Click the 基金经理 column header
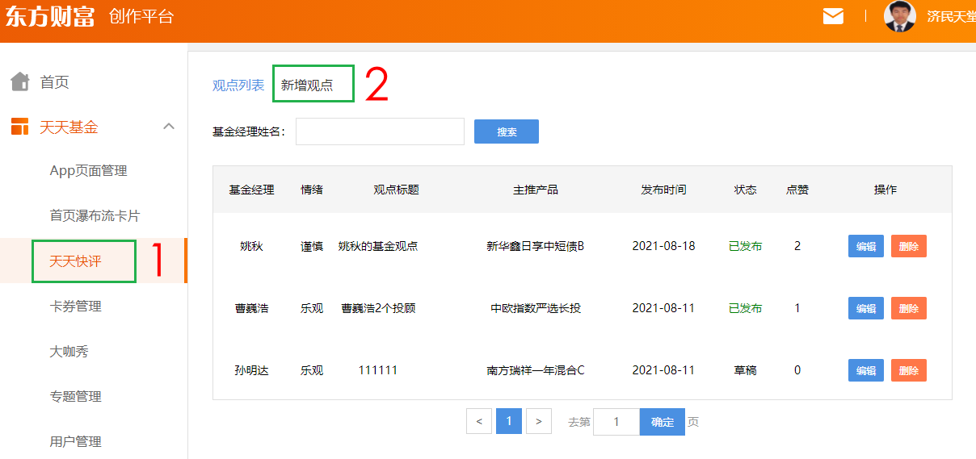 (x=251, y=190)
